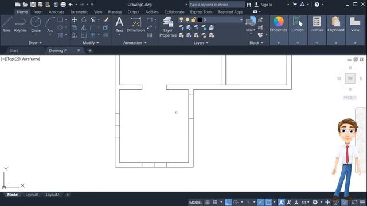The width and height of the screenshot is (367, 206).
Task: Click the ViewCube TOP face
Action: point(350,78)
